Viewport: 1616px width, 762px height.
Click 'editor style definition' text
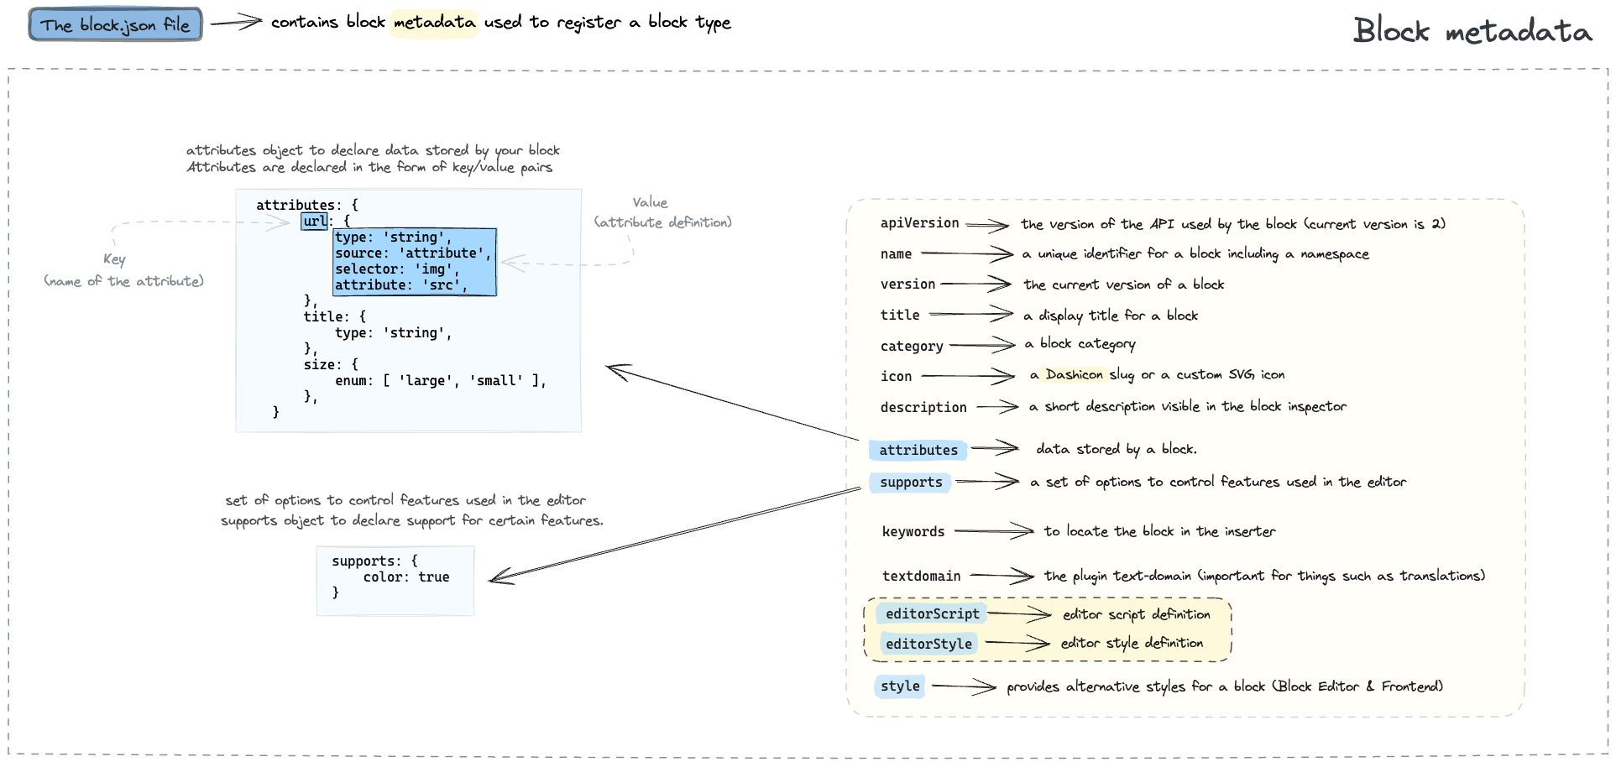coord(1132,643)
